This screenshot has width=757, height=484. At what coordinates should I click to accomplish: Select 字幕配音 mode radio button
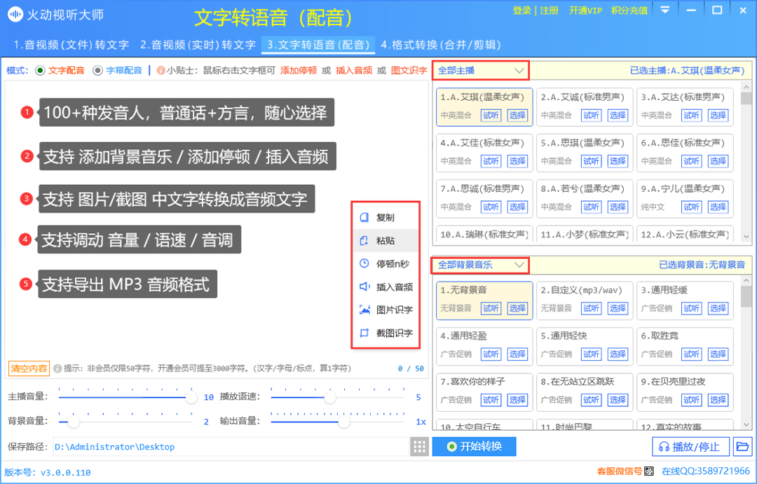point(98,71)
